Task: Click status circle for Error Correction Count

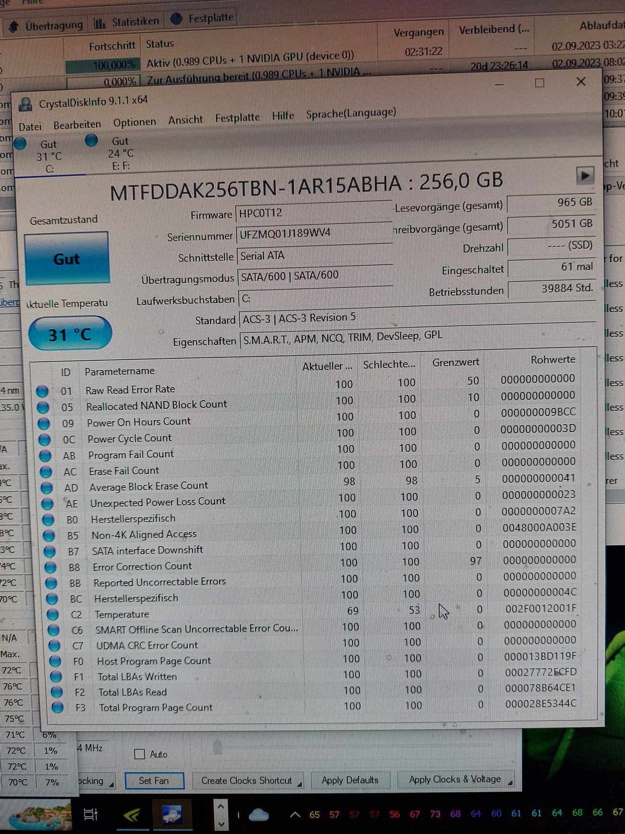Action: pyautogui.click(x=50, y=567)
